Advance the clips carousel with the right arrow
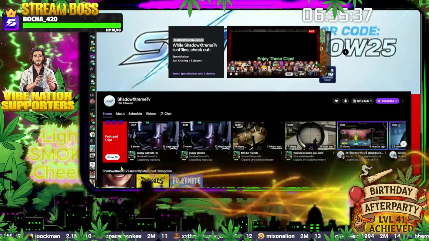Viewport: 429px width, 241px height. pos(403,144)
